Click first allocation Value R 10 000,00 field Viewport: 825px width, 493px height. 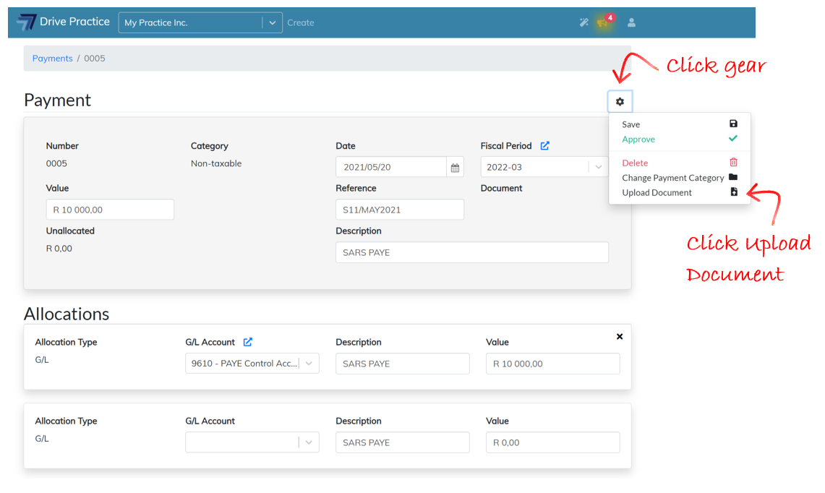pos(553,364)
